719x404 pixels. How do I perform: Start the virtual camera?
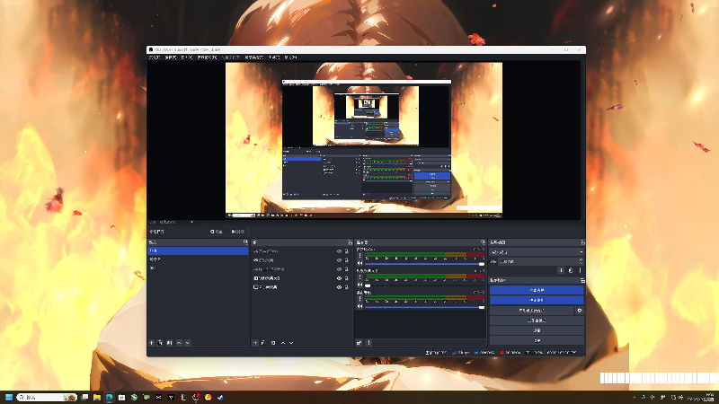click(x=531, y=310)
